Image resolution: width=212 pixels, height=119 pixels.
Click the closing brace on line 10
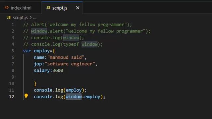[35, 84]
